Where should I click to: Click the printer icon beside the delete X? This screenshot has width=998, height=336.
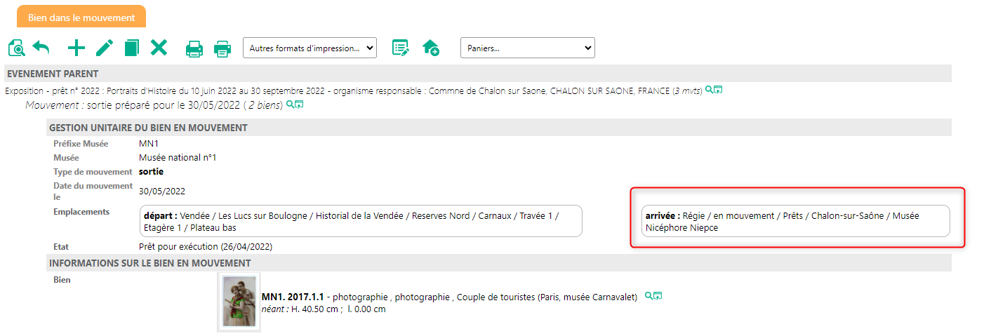tap(194, 48)
